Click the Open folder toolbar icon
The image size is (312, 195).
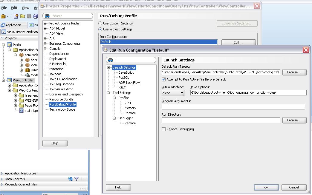click(22, 16)
